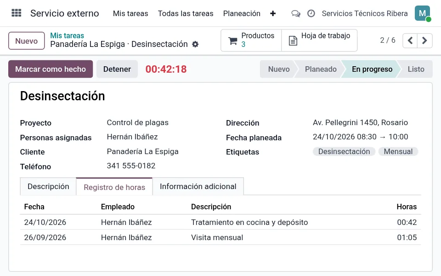The image size is (441, 276).
Task: Sort by Descripción column header
Action: pyautogui.click(x=211, y=207)
